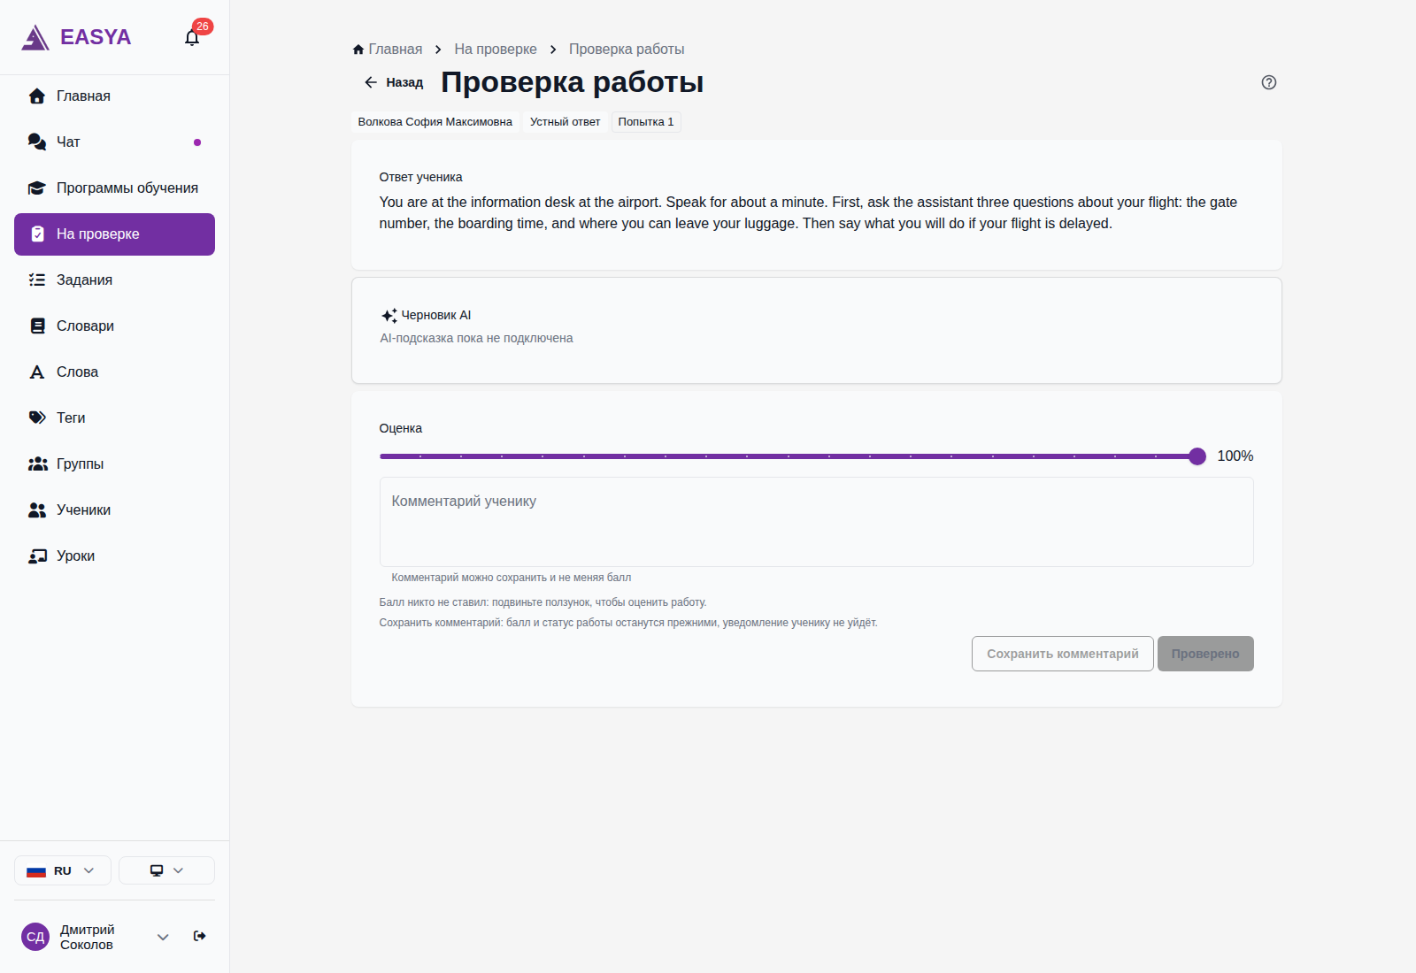Open Словари section

coord(114,326)
